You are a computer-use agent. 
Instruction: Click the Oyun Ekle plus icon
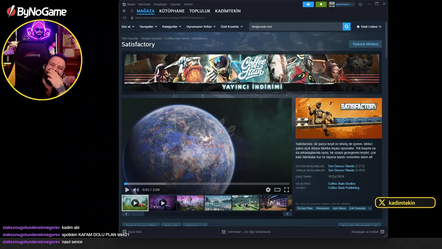(x=125, y=232)
